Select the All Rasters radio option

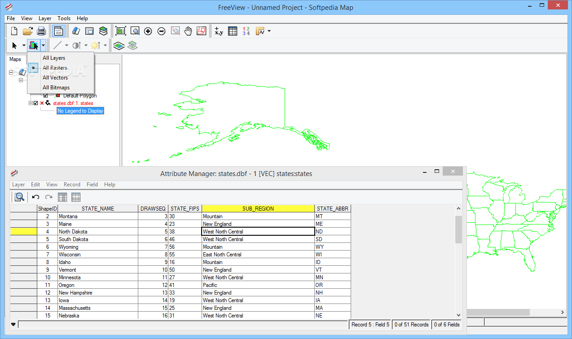(54, 68)
